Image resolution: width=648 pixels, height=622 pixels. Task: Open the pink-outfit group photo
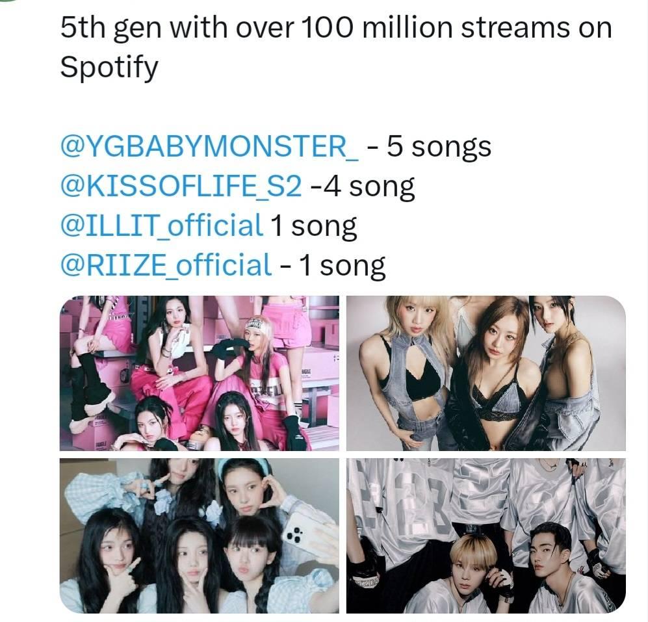click(199, 373)
